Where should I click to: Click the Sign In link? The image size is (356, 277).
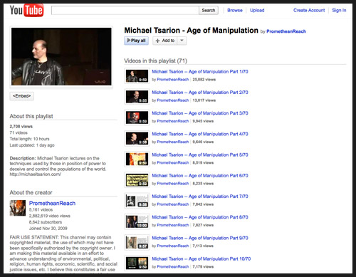point(339,10)
